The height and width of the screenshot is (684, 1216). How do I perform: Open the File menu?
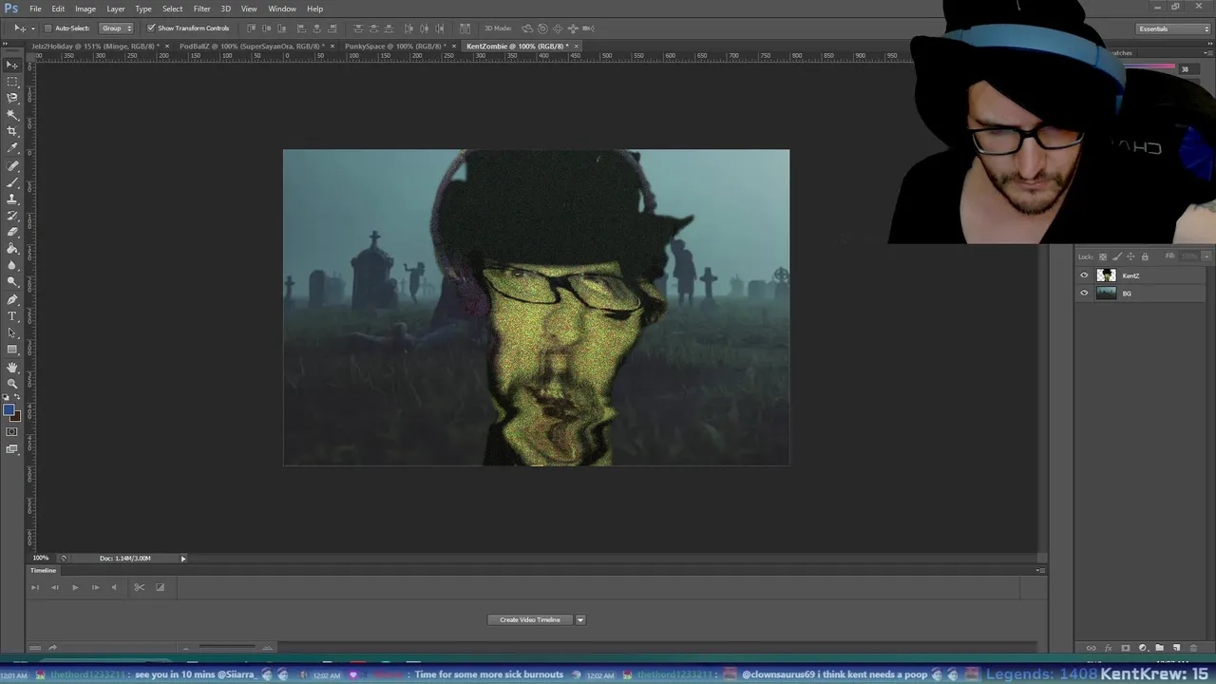point(35,9)
